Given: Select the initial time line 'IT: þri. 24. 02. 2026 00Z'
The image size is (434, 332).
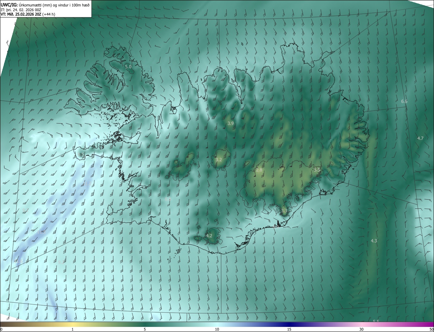Looking at the screenshot, I should coord(21,10).
